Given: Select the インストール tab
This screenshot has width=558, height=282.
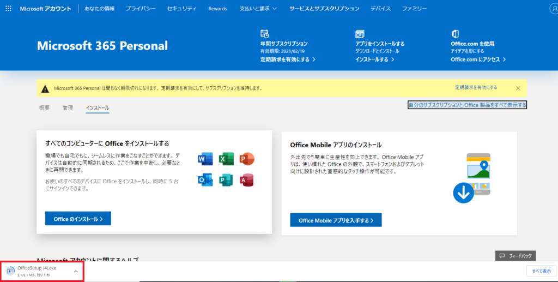Looking at the screenshot, I should 98,108.
